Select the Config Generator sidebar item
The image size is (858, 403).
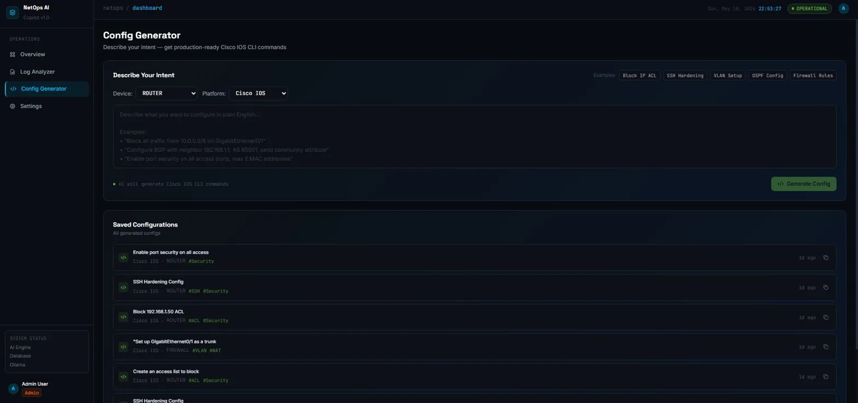tap(47, 89)
